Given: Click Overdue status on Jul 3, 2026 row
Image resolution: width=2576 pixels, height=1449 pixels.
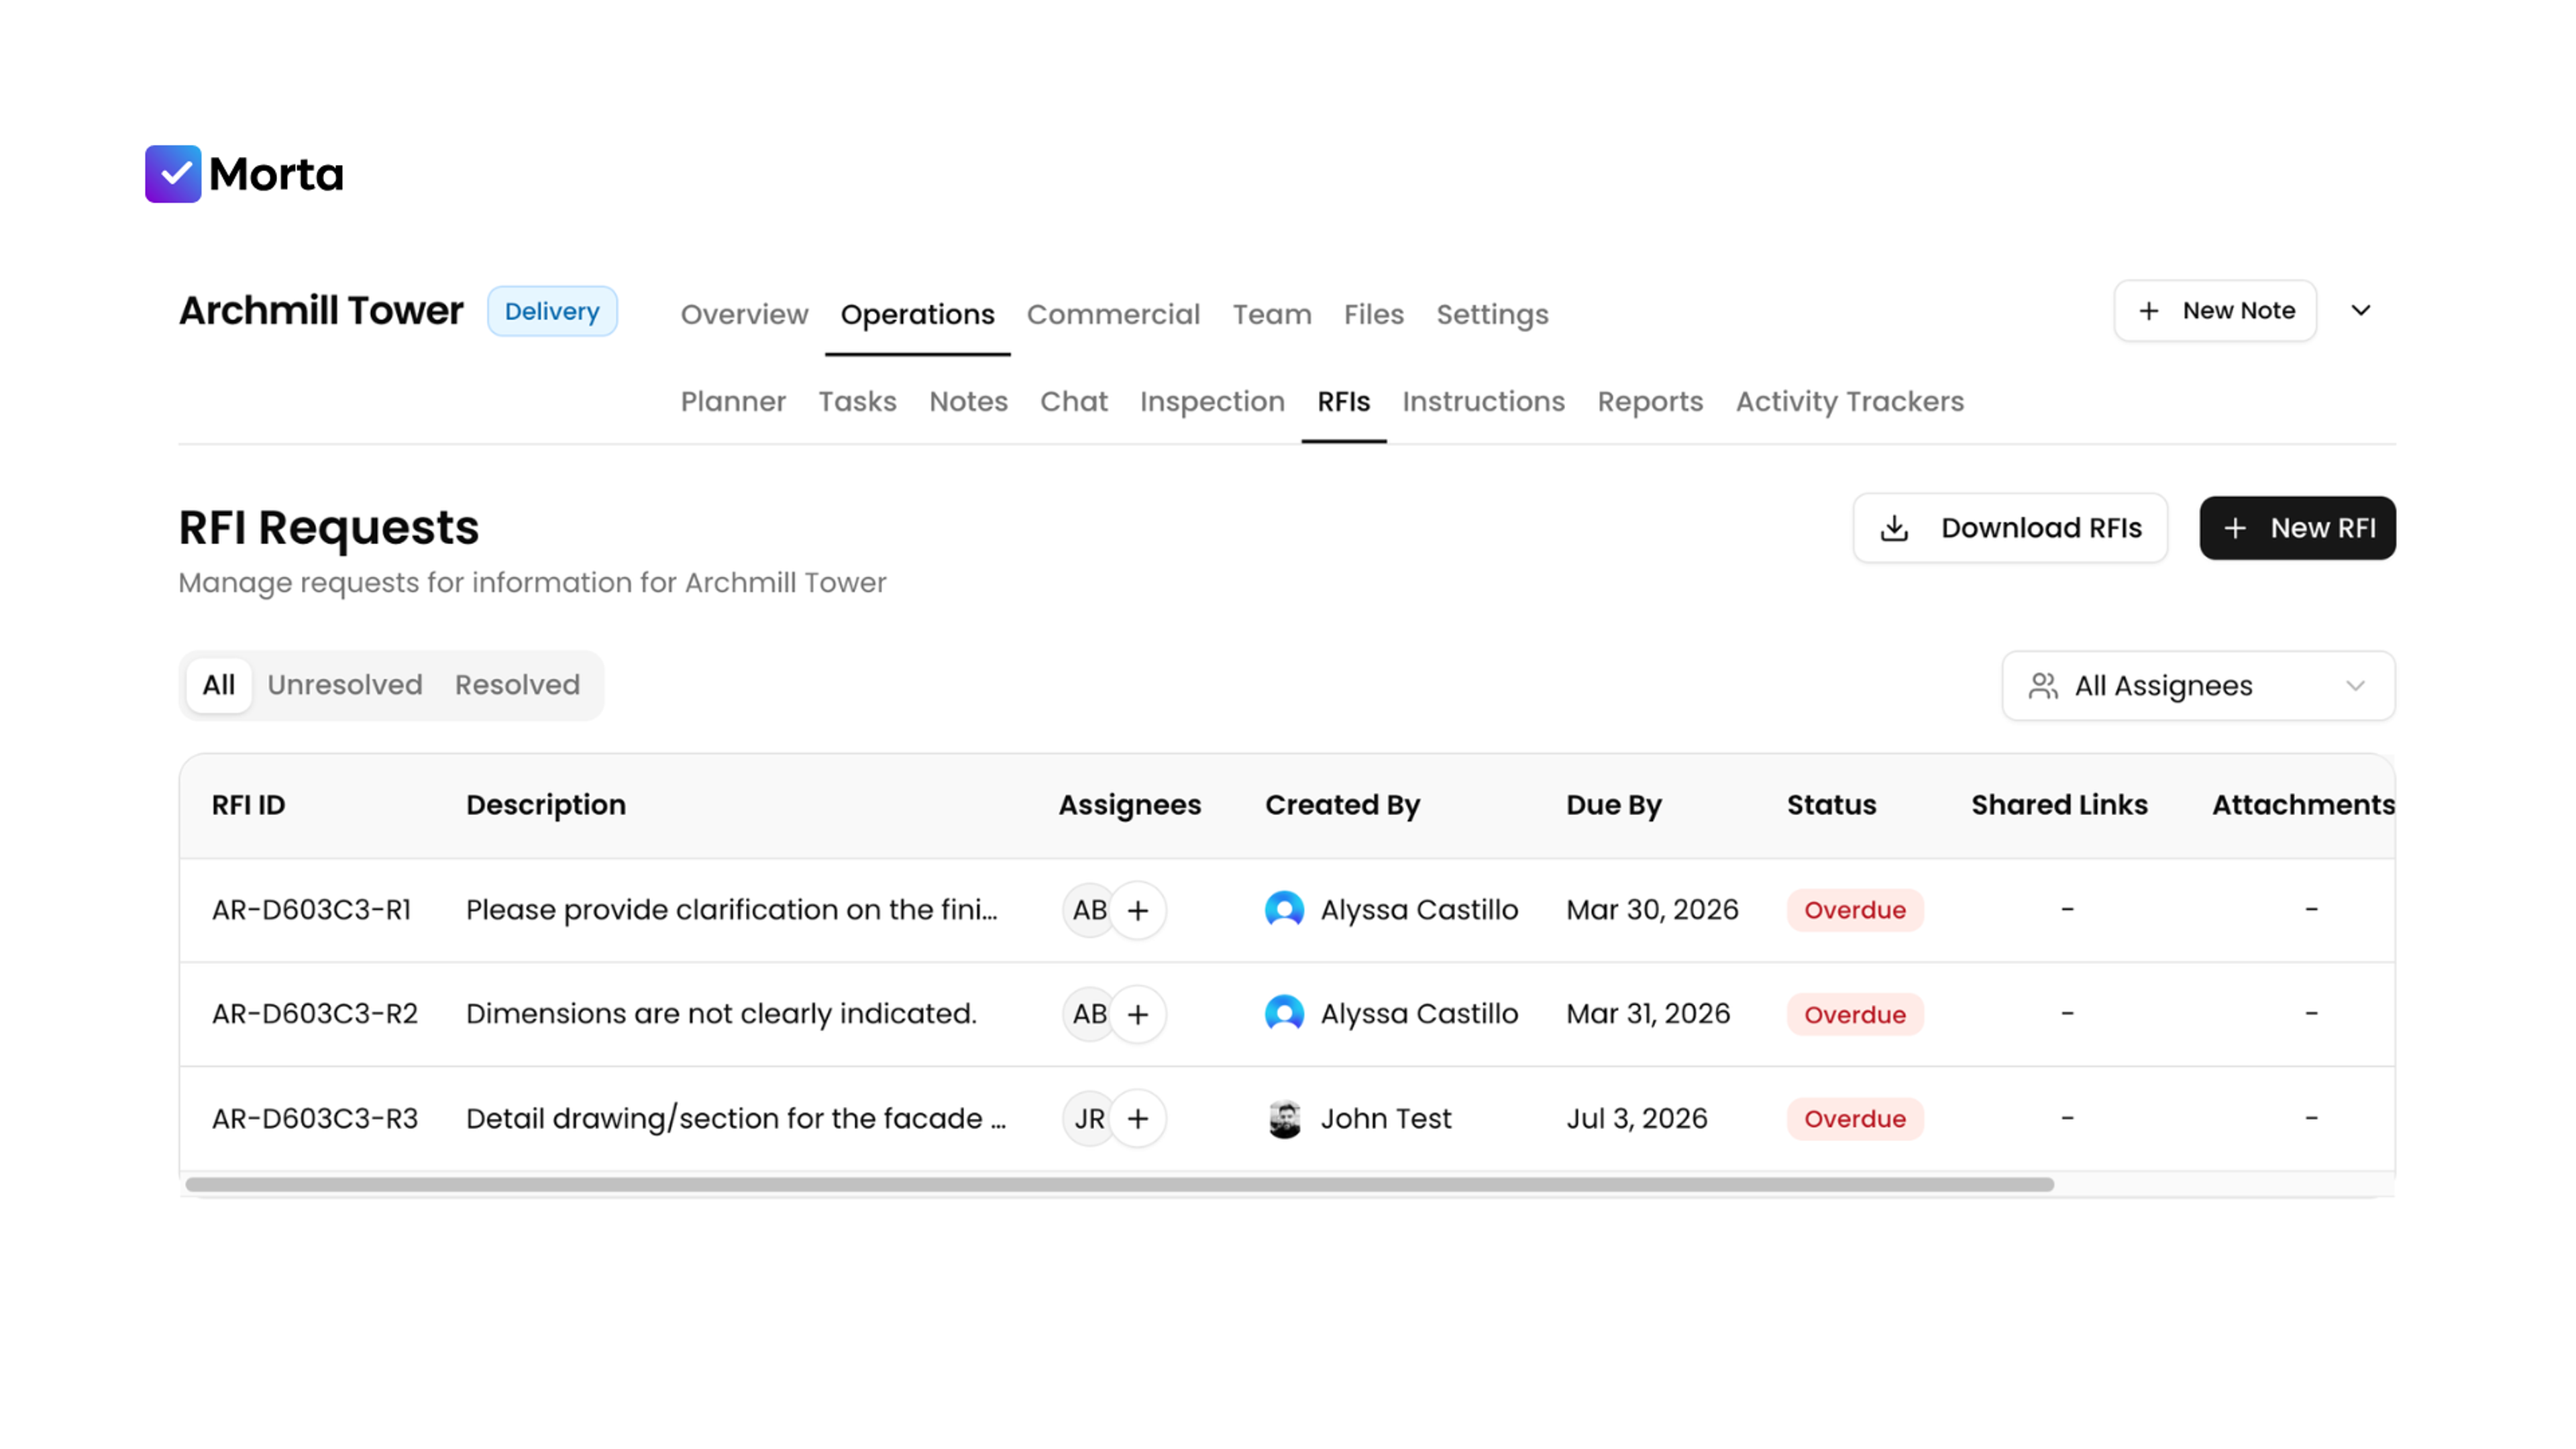Looking at the screenshot, I should pos(1854,1118).
